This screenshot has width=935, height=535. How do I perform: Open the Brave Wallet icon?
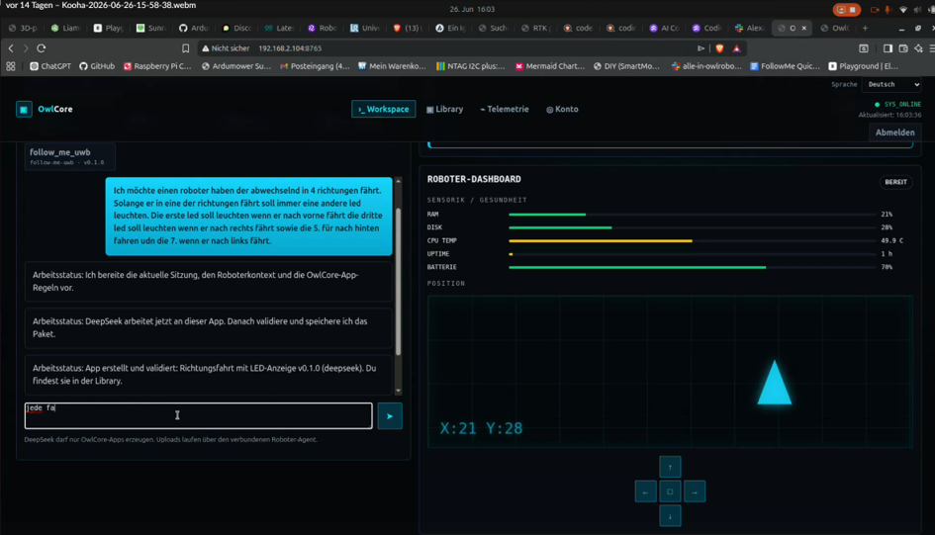click(x=903, y=48)
